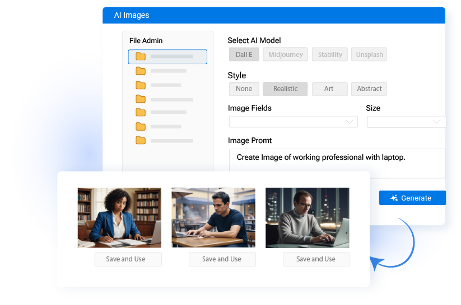The width and height of the screenshot is (461, 305).
Task: Choose the Unsplash model option
Action: click(370, 55)
